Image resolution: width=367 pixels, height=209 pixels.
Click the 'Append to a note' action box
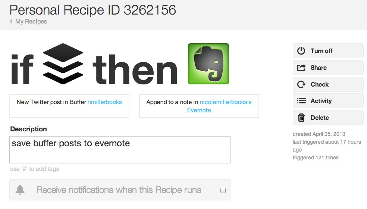point(199,106)
